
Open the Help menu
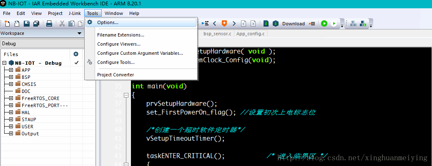point(134,13)
